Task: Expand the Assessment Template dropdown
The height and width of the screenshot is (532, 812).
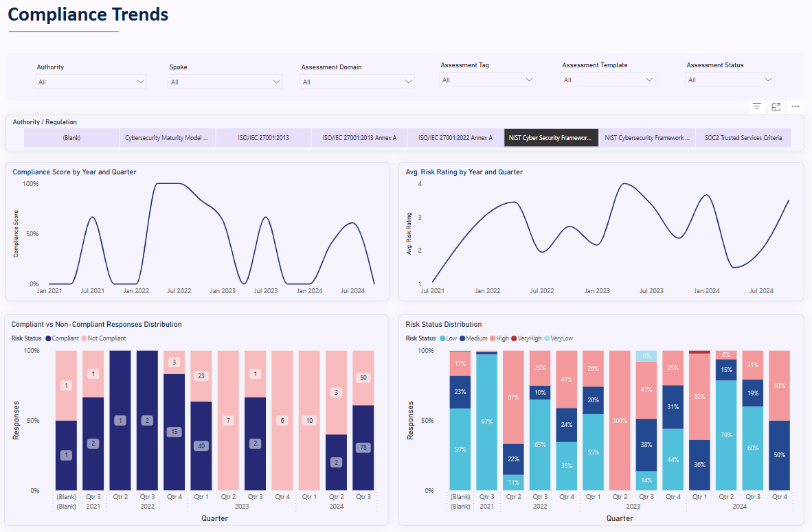Action: click(x=608, y=79)
